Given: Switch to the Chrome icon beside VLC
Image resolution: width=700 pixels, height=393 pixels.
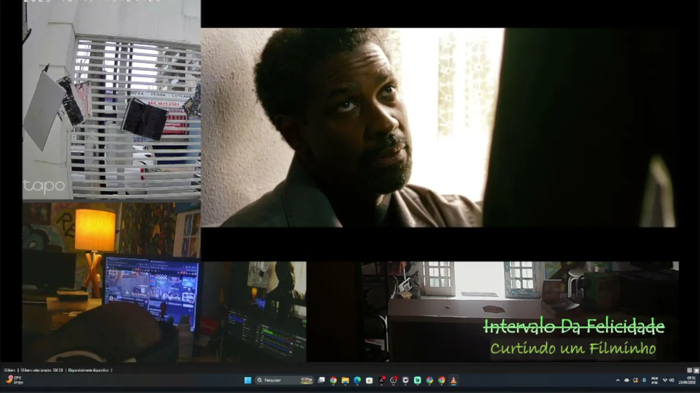Looking at the screenshot, I should pyautogui.click(x=441, y=380).
